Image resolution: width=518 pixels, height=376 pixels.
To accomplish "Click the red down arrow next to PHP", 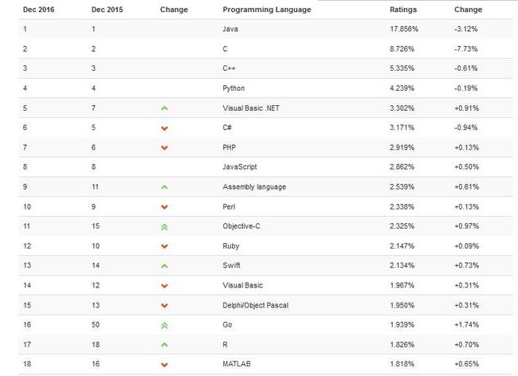I will (164, 147).
